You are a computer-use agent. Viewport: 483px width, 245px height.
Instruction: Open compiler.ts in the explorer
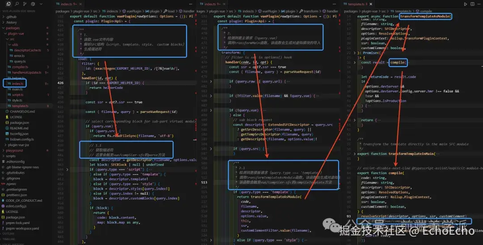[20, 66]
